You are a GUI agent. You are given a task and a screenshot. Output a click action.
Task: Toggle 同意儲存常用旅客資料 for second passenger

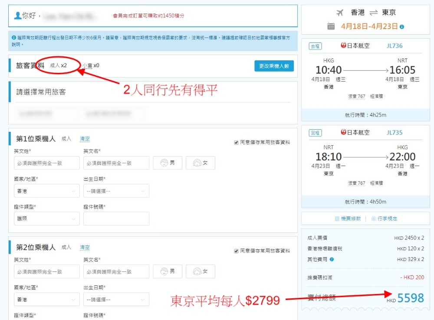point(236,251)
